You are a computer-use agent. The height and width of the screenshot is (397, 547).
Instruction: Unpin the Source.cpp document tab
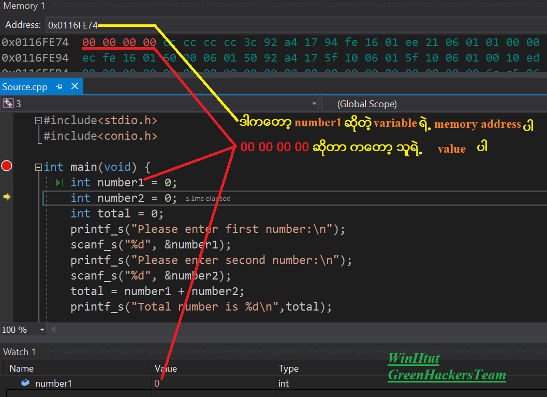pyautogui.click(x=59, y=86)
